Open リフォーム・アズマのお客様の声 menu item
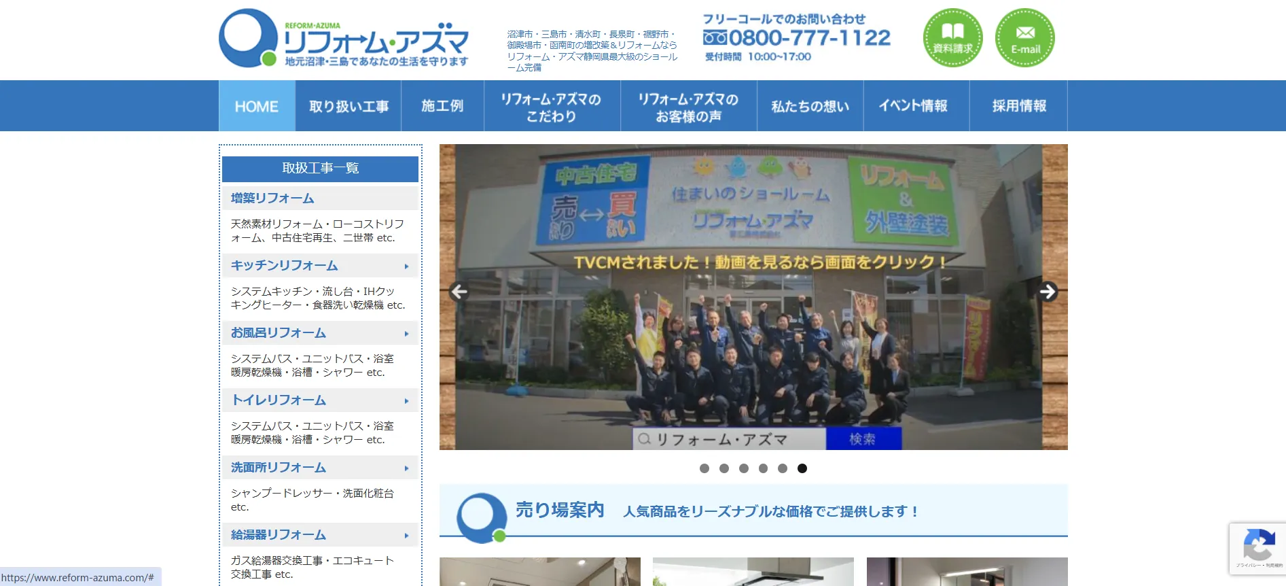Viewport: 1286px width, 586px height. (x=689, y=106)
